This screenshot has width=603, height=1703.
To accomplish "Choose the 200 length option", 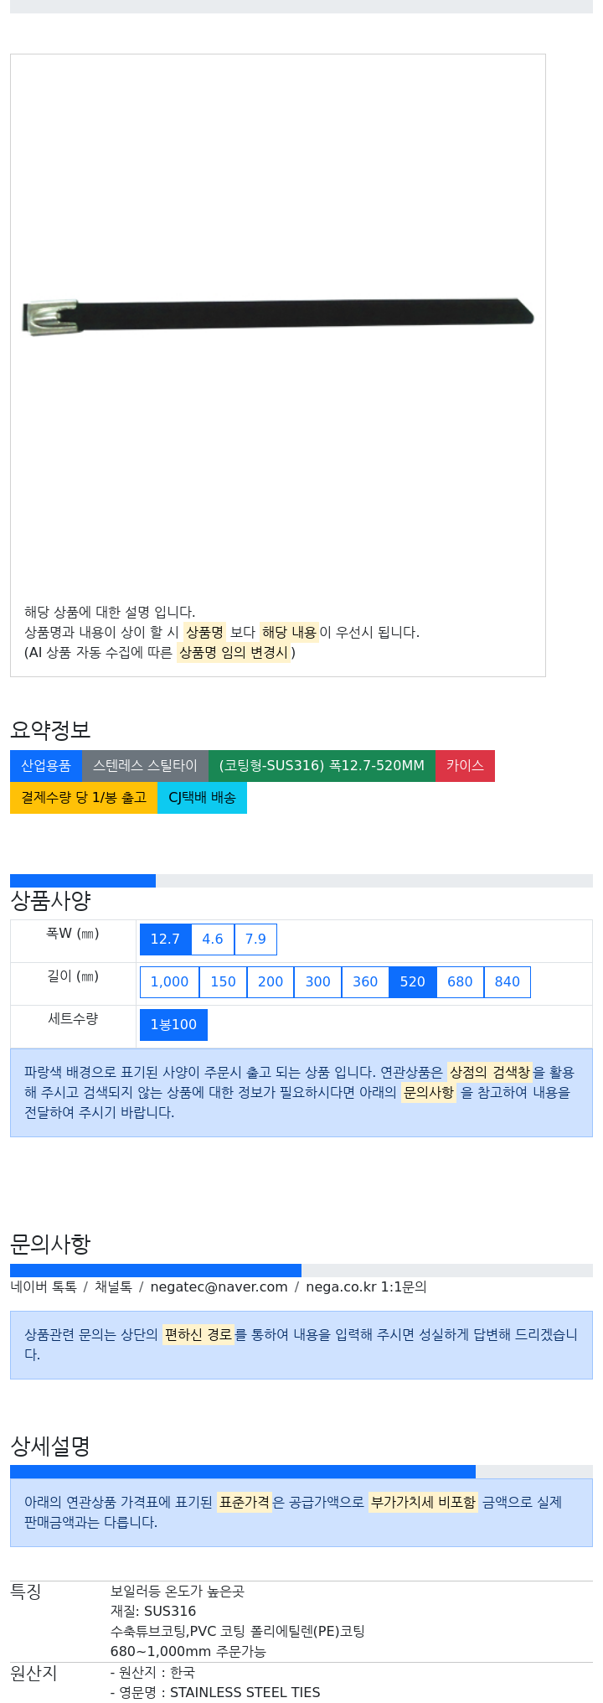I will pyautogui.click(x=271, y=982).
